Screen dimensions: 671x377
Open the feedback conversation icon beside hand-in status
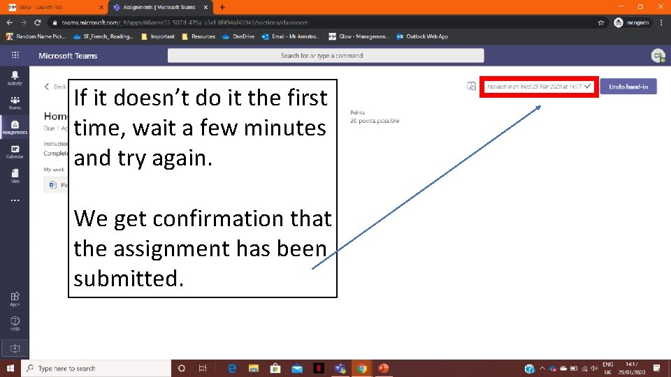[471, 87]
